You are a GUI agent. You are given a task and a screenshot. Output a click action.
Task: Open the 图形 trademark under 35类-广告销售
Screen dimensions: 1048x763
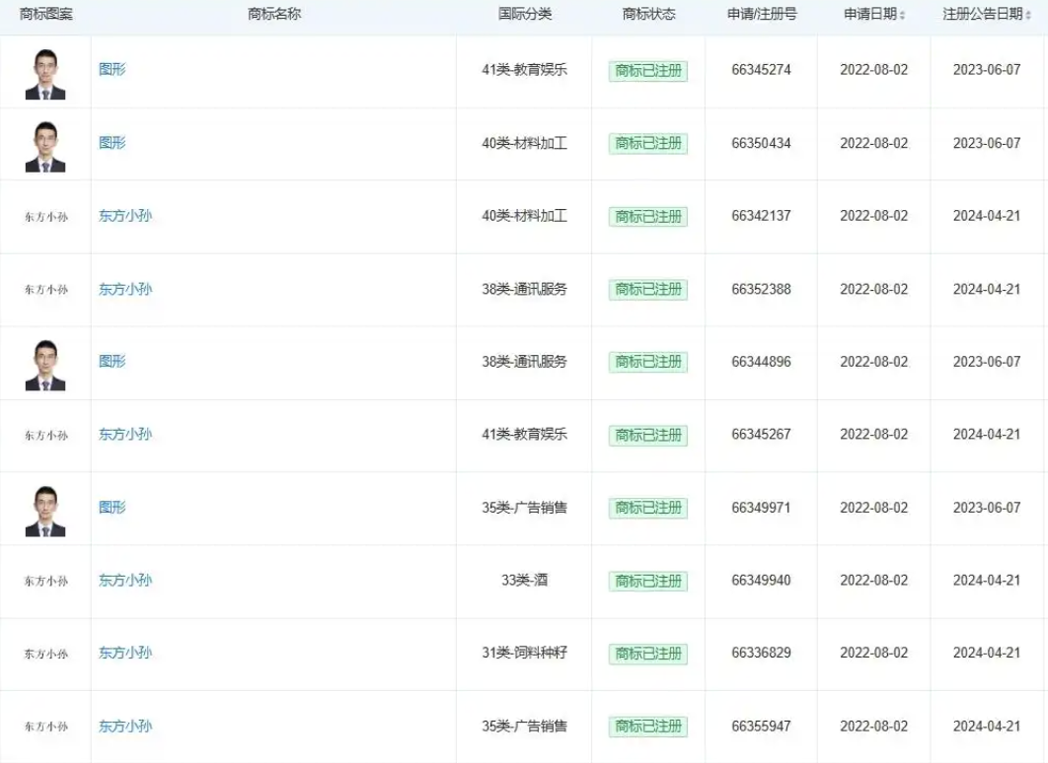point(112,508)
